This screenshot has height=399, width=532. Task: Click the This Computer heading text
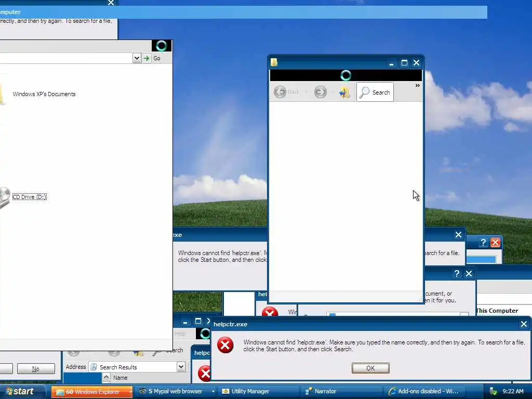497,311
